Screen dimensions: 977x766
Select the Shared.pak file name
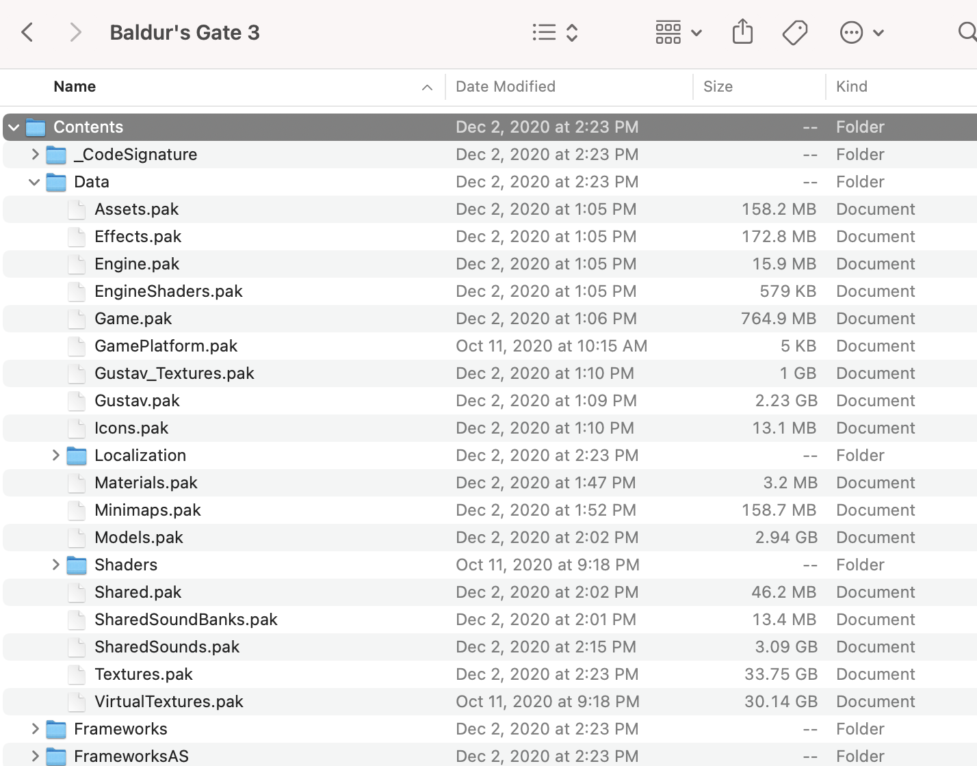(x=138, y=592)
